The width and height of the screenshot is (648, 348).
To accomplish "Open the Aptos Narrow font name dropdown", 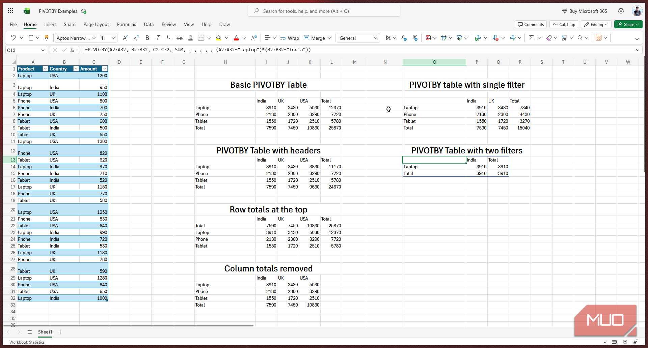I will tap(94, 38).
